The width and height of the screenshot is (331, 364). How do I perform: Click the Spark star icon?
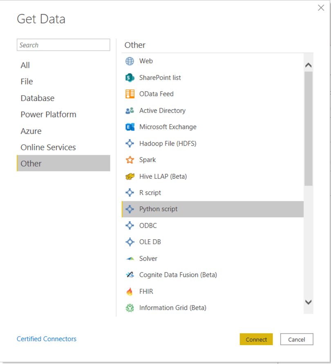click(x=130, y=160)
